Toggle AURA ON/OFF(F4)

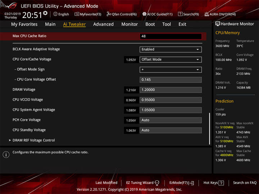(220, 14)
